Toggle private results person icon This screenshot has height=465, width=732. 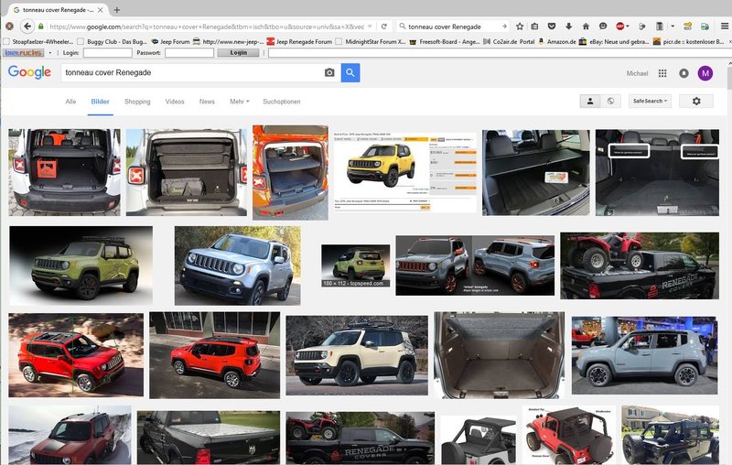[x=591, y=102]
